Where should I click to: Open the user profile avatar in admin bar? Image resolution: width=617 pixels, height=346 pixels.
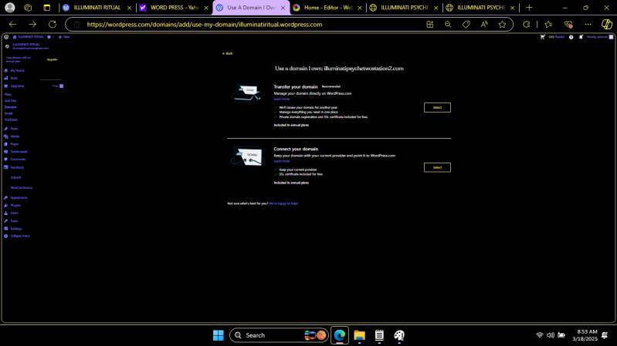click(x=611, y=37)
